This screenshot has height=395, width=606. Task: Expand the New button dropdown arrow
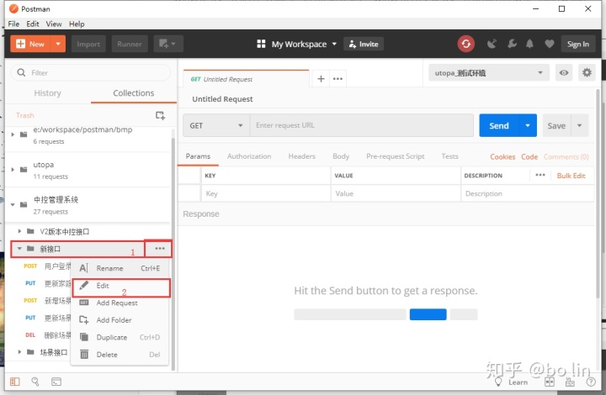click(x=58, y=44)
